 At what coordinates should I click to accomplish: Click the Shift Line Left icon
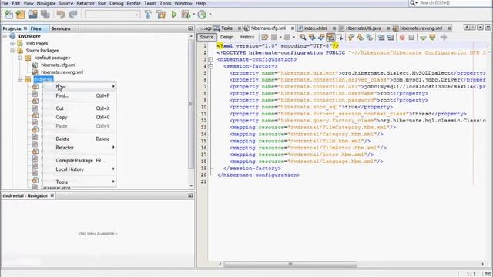coord(381,38)
